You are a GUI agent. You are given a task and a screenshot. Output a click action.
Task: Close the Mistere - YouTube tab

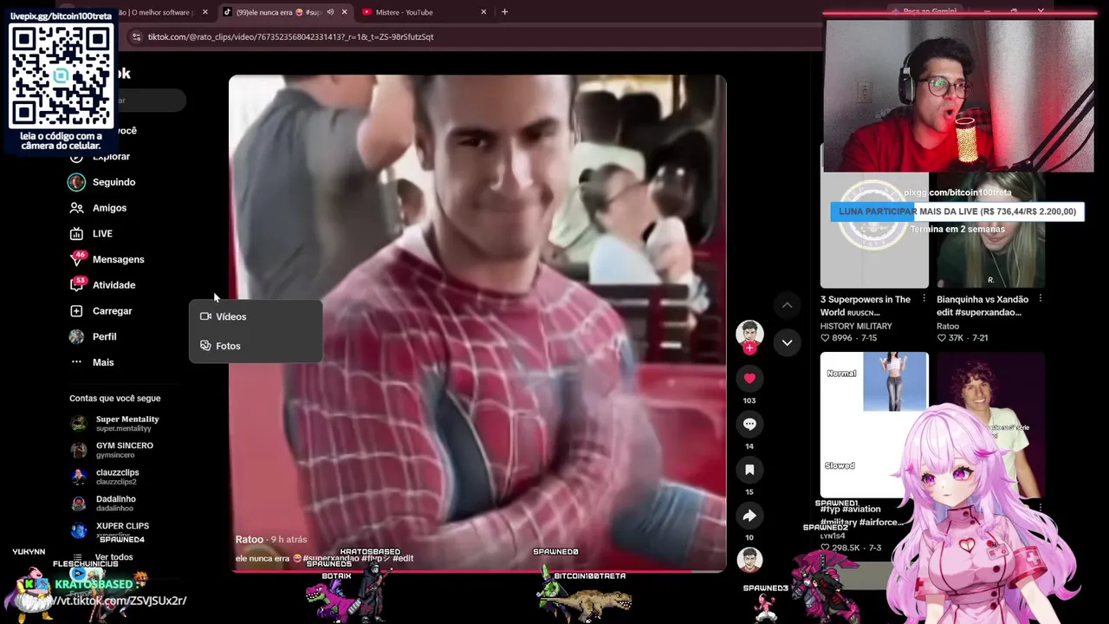click(x=483, y=12)
